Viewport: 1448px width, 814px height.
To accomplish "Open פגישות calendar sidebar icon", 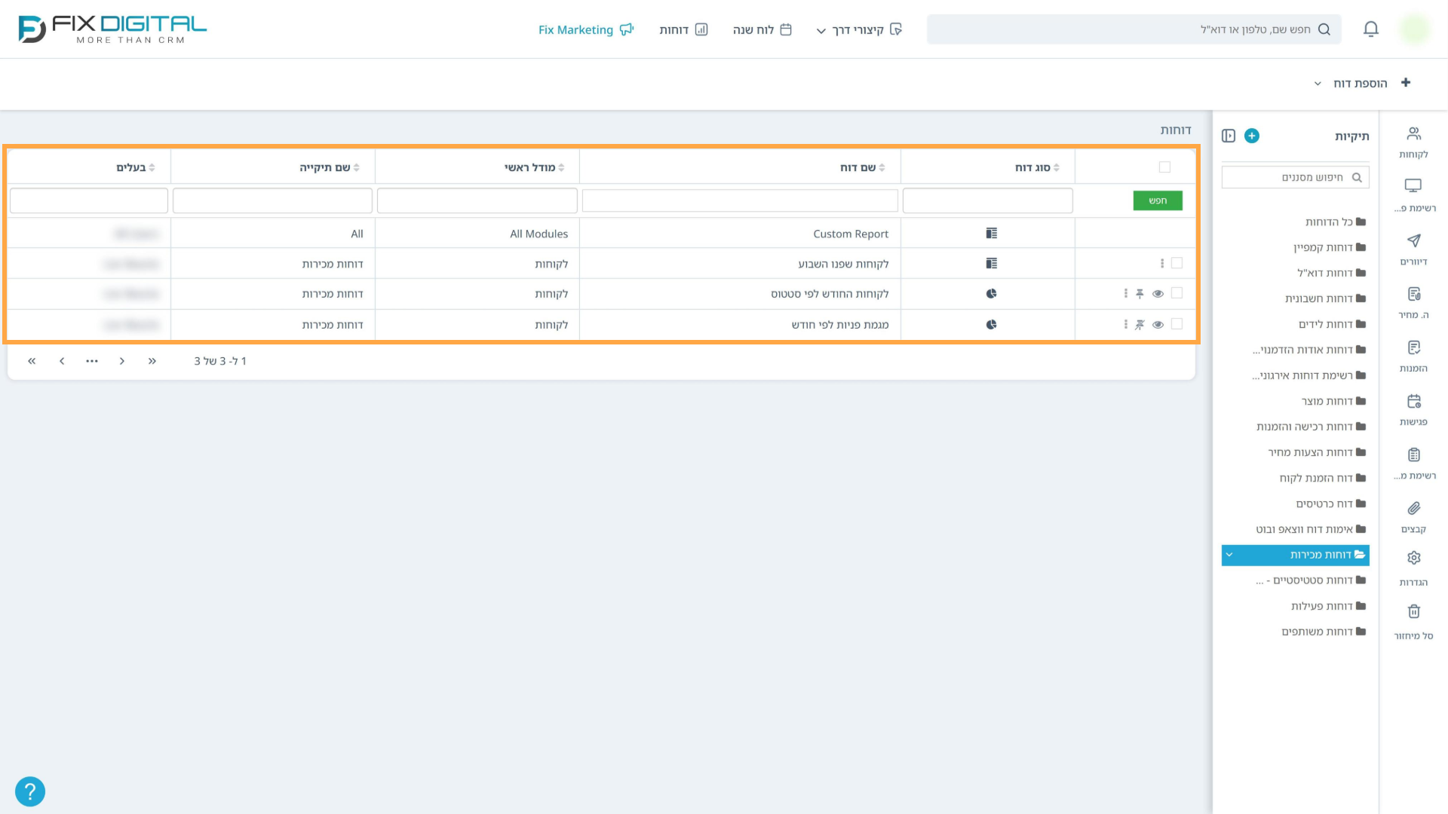I will 1413,409.
